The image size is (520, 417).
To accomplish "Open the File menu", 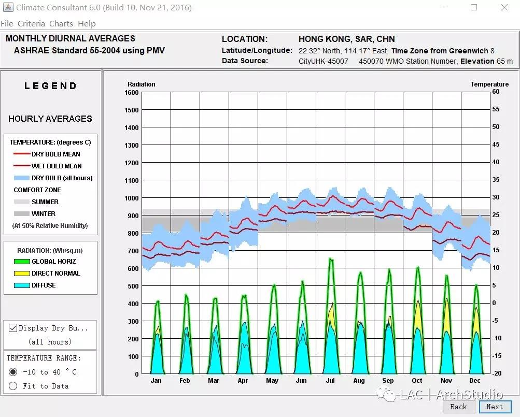I will (7, 23).
